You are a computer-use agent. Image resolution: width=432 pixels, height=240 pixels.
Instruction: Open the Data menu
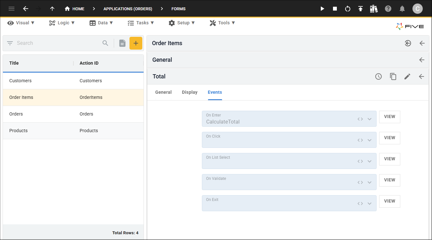tap(101, 23)
